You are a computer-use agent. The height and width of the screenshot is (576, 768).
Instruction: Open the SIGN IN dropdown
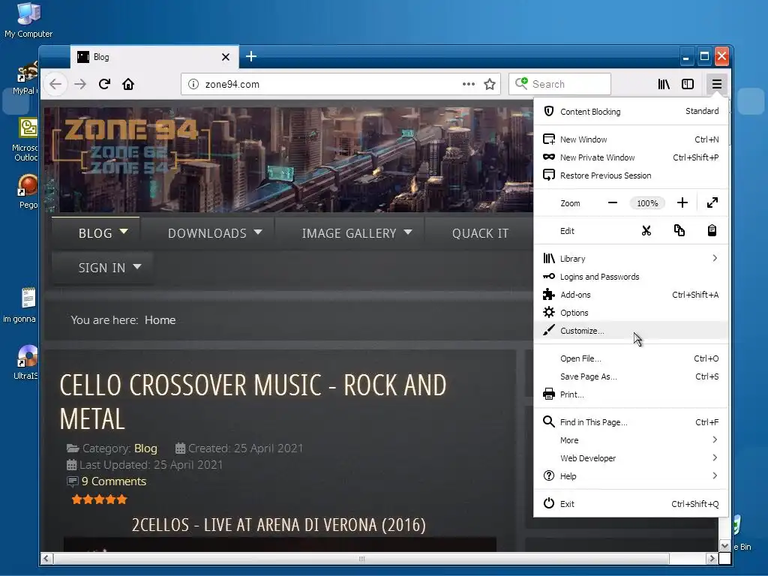click(x=102, y=268)
